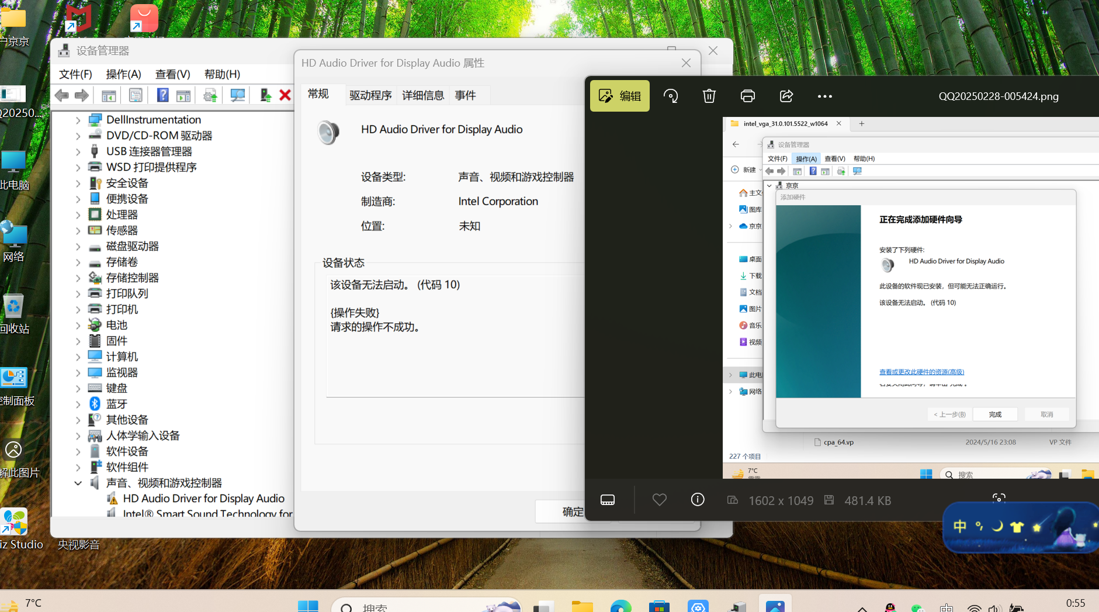Expand the 处理器 tree node
This screenshot has height=612, width=1099.
78,215
